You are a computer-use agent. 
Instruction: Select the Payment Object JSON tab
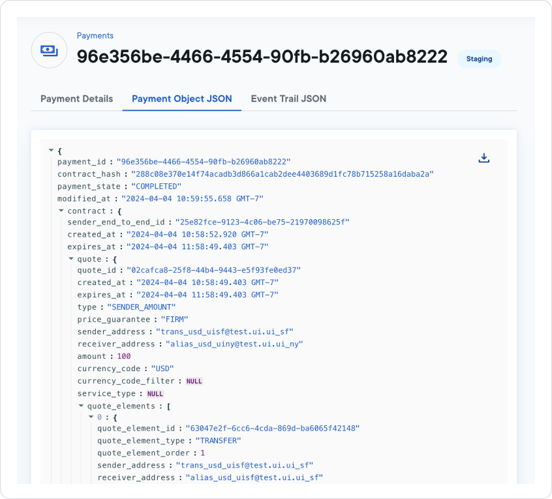point(181,98)
